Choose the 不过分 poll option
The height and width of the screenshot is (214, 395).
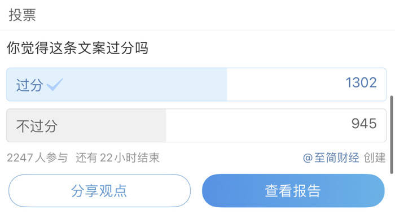click(196, 125)
